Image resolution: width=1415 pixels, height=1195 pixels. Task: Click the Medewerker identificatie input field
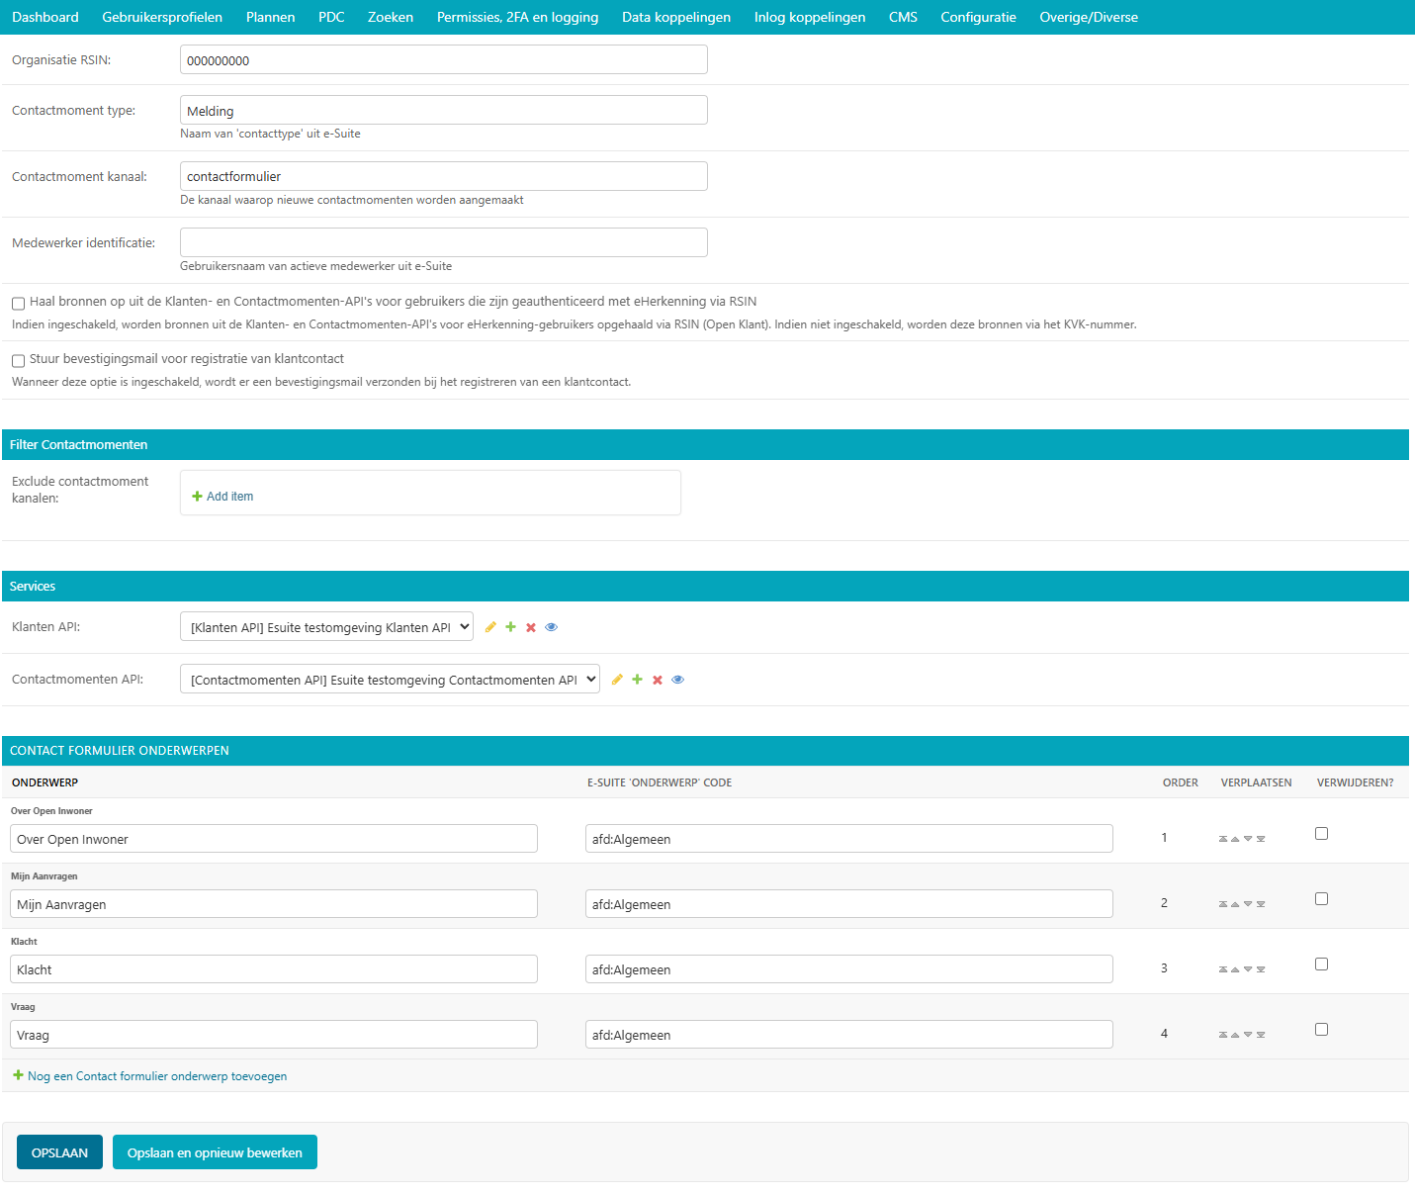pyautogui.click(x=443, y=241)
